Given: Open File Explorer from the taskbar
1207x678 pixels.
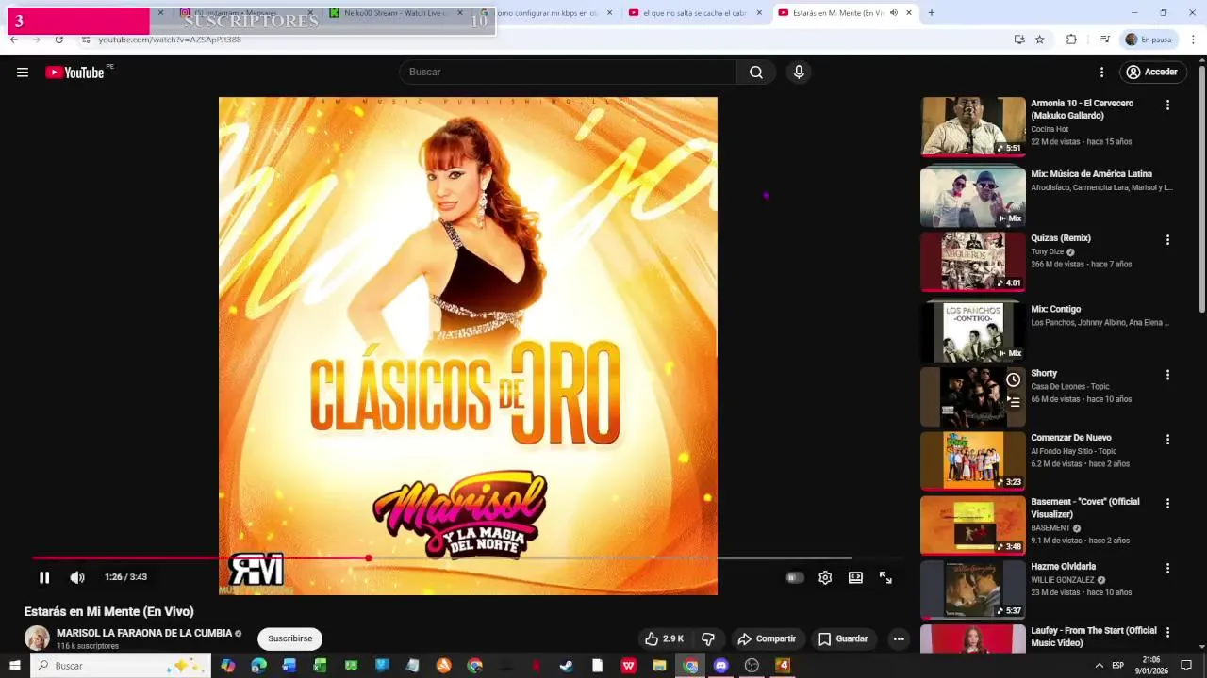Looking at the screenshot, I should pyautogui.click(x=659, y=666).
